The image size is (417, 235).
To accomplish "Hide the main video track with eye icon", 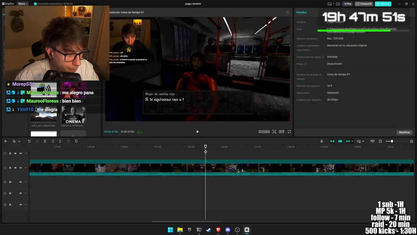I will (15, 168).
